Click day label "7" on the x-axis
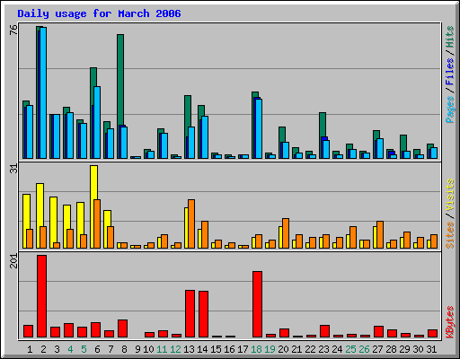Screen dimensions: 460x359 (111, 349)
